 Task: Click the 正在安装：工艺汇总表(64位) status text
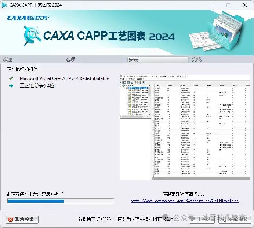(35, 194)
